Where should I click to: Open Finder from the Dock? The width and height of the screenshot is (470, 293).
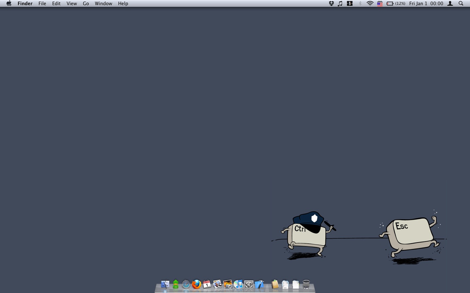165,284
